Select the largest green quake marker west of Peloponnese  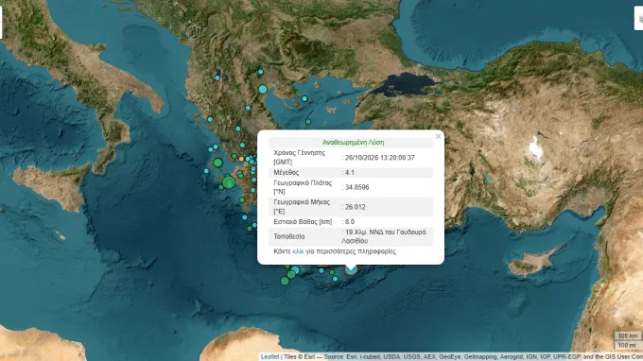tap(229, 182)
